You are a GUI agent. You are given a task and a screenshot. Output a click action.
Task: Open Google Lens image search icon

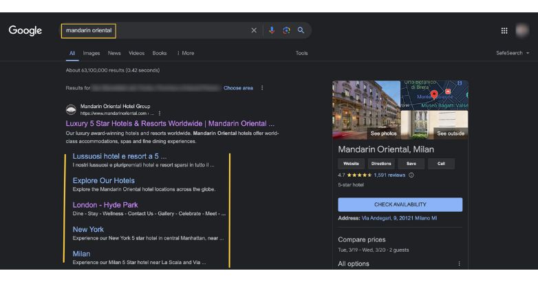pyautogui.click(x=286, y=30)
